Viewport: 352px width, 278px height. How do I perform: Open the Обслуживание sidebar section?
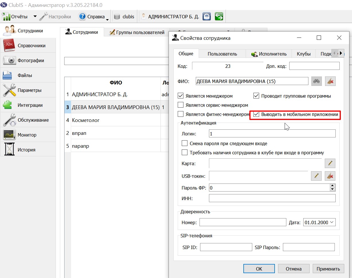[28, 120]
